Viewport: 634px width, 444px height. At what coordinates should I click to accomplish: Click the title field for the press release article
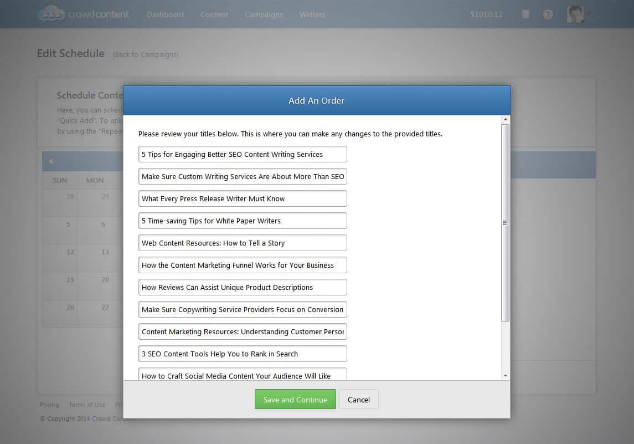pyautogui.click(x=243, y=198)
